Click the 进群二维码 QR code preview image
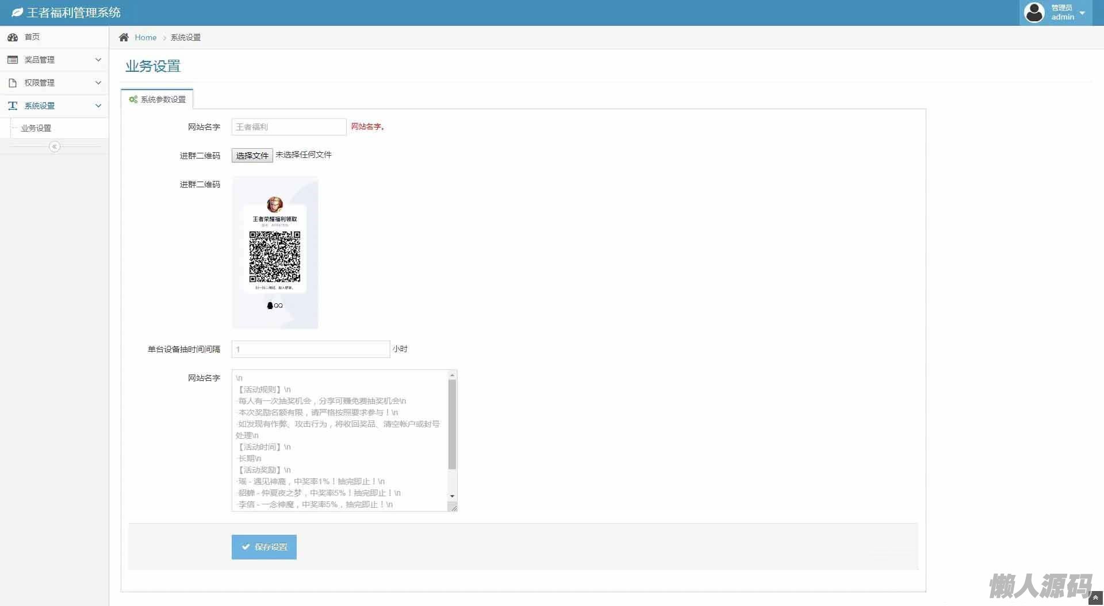 tap(275, 253)
